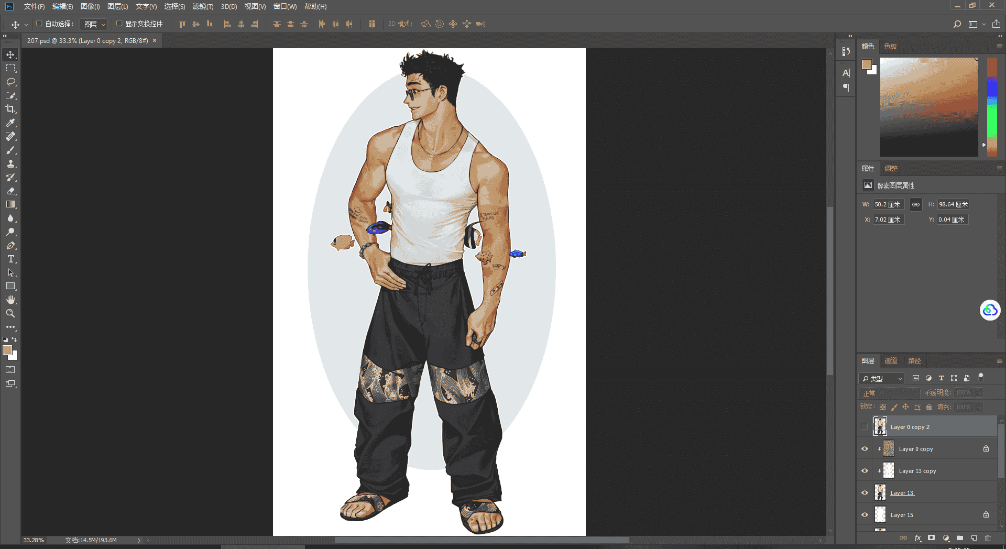Select the Crop tool
This screenshot has width=1006, height=549.
[10, 109]
